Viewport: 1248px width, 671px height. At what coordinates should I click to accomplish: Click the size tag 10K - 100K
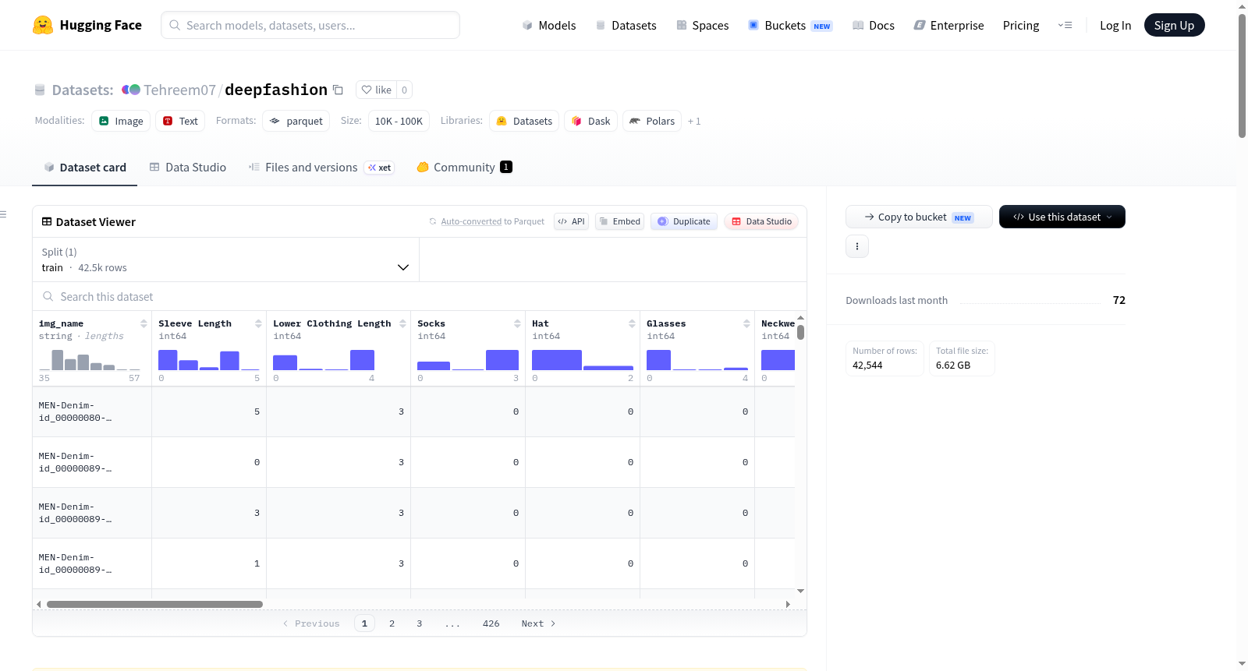point(399,121)
